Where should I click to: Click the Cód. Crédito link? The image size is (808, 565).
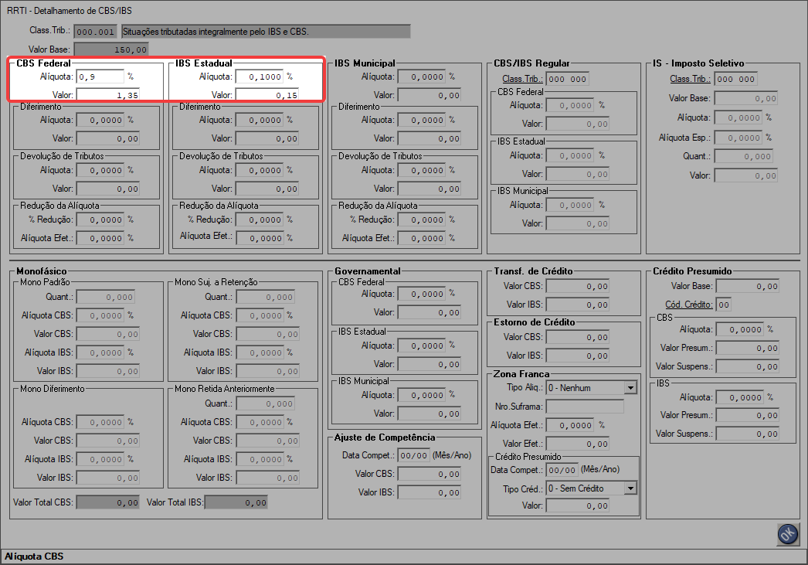point(689,305)
